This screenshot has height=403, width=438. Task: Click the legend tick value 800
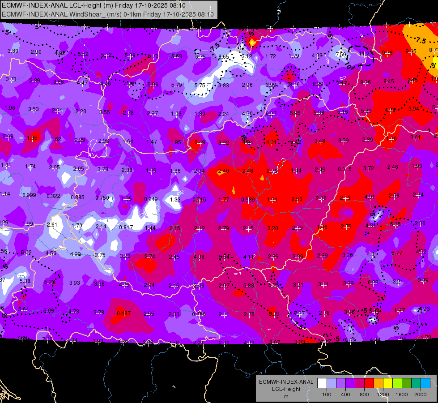364,394
